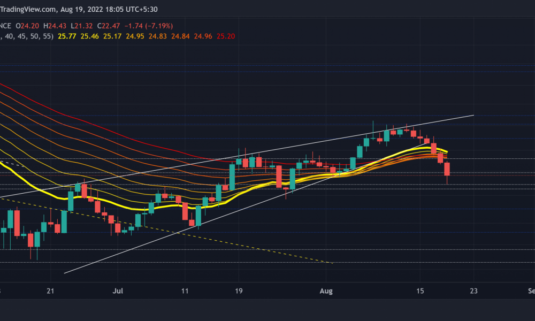Image resolution: width=535 pixels, height=321 pixels.
Task: Click the 23 date label on time axis
Action: click(473, 291)
